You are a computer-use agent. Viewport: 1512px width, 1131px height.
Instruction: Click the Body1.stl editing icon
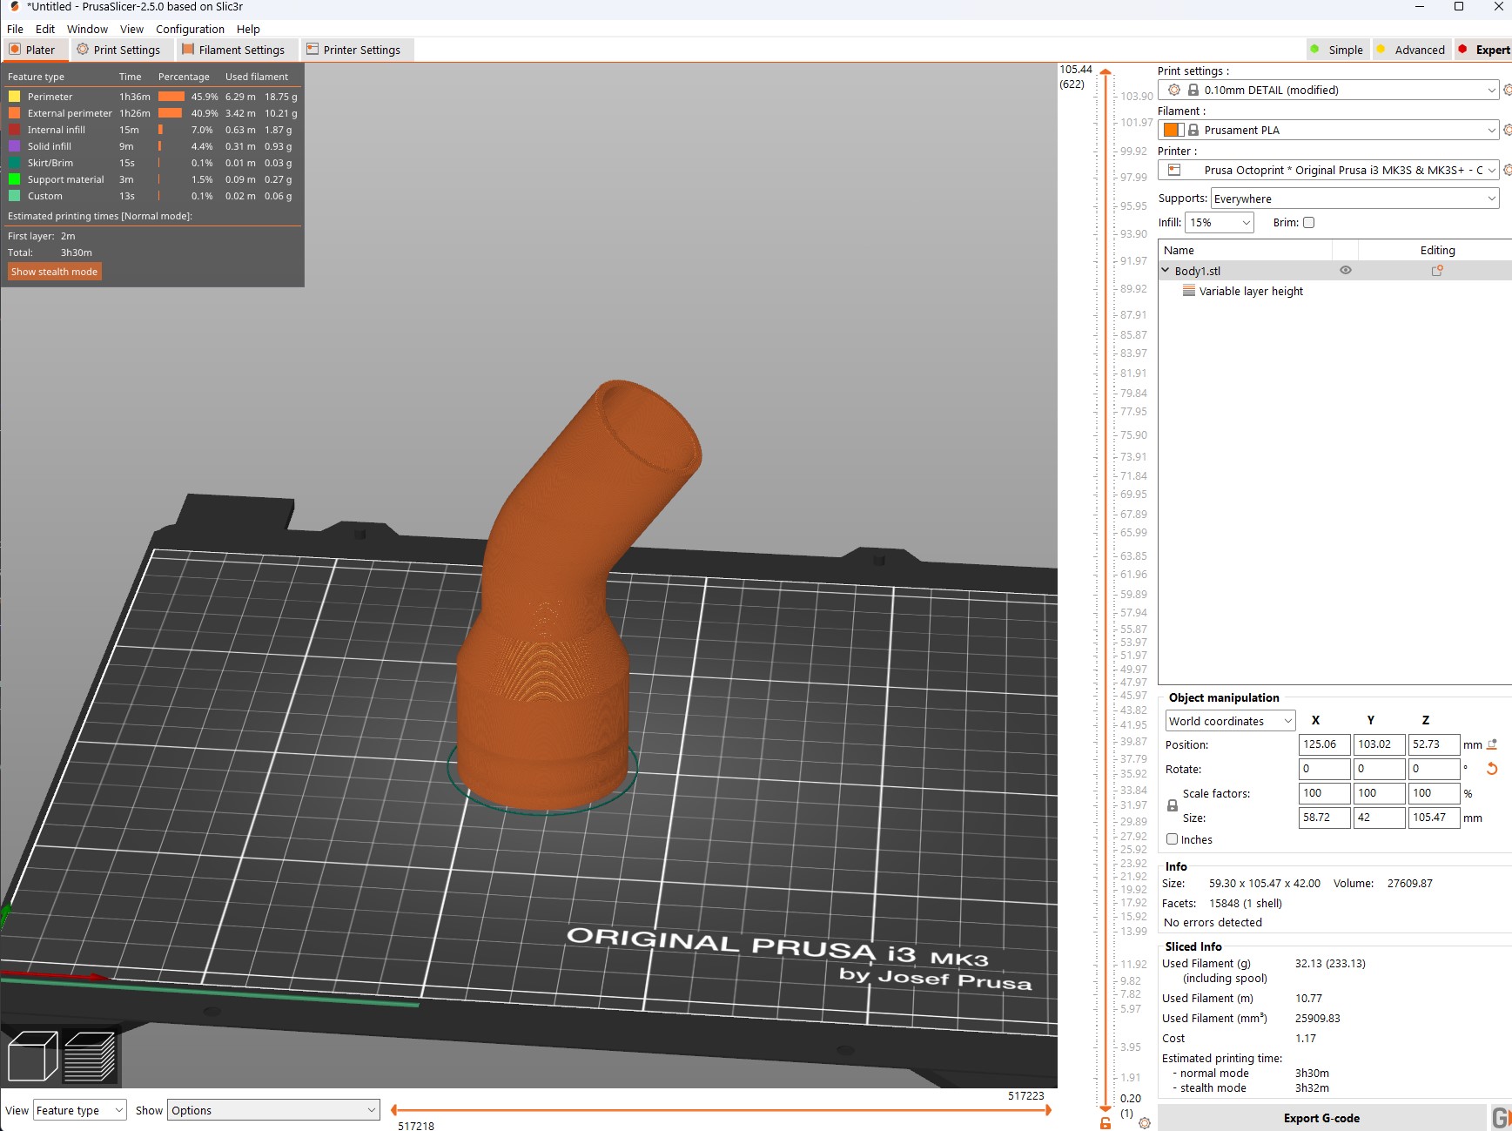(1437, 271)
